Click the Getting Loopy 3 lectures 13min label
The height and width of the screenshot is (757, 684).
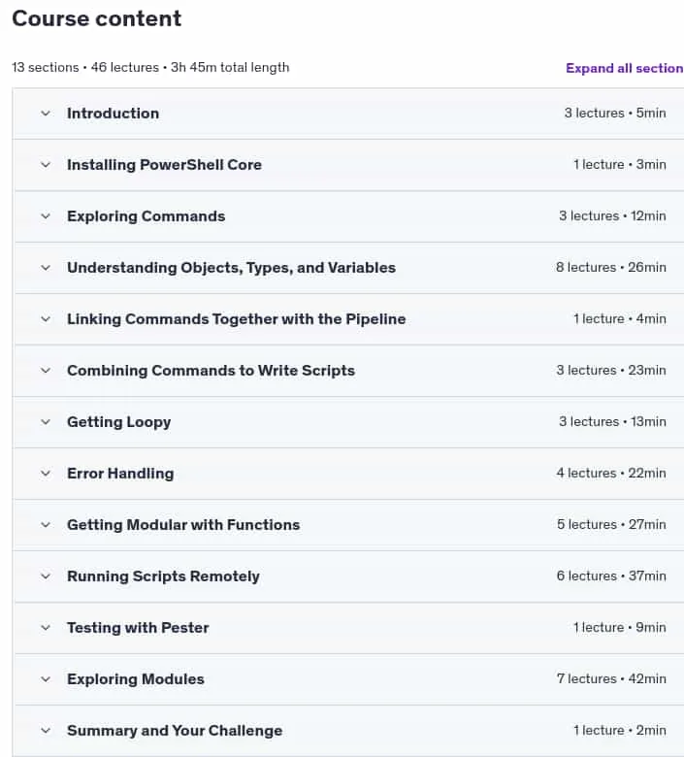(x=612, y=421)
